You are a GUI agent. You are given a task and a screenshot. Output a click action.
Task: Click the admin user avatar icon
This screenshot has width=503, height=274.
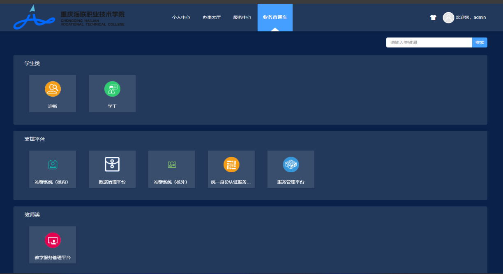(x=448, y=18)
